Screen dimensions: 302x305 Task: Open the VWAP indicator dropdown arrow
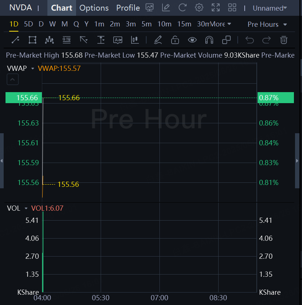pyautogui.click(x=33, y=68)
